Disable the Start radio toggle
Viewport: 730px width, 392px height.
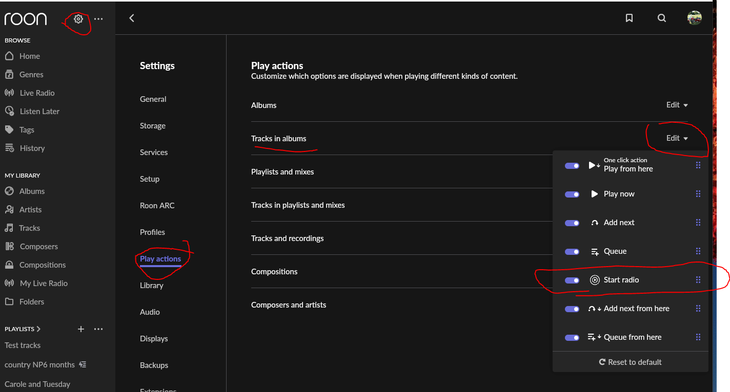pos(572,280)
